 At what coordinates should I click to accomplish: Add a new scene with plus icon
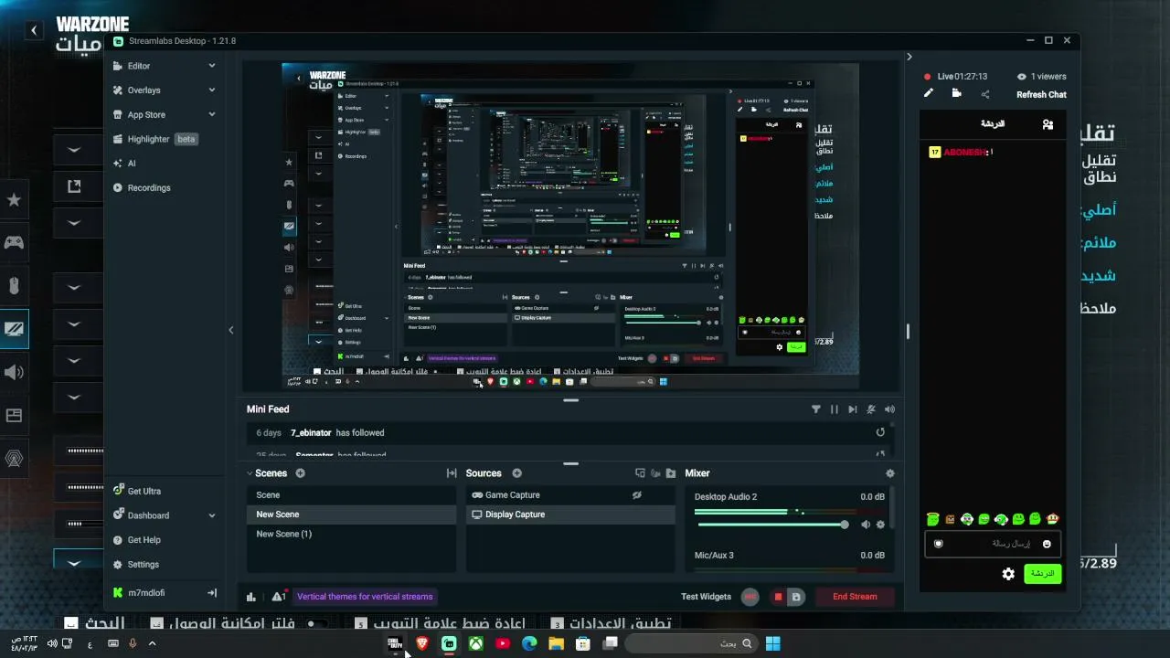300,473
